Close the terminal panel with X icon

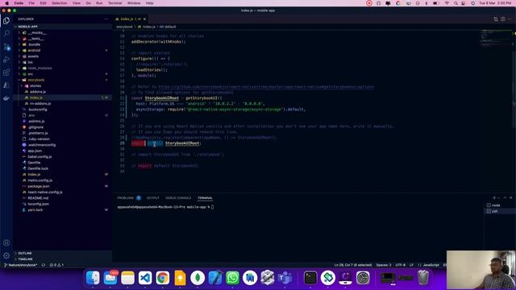[x=510, y=198]
